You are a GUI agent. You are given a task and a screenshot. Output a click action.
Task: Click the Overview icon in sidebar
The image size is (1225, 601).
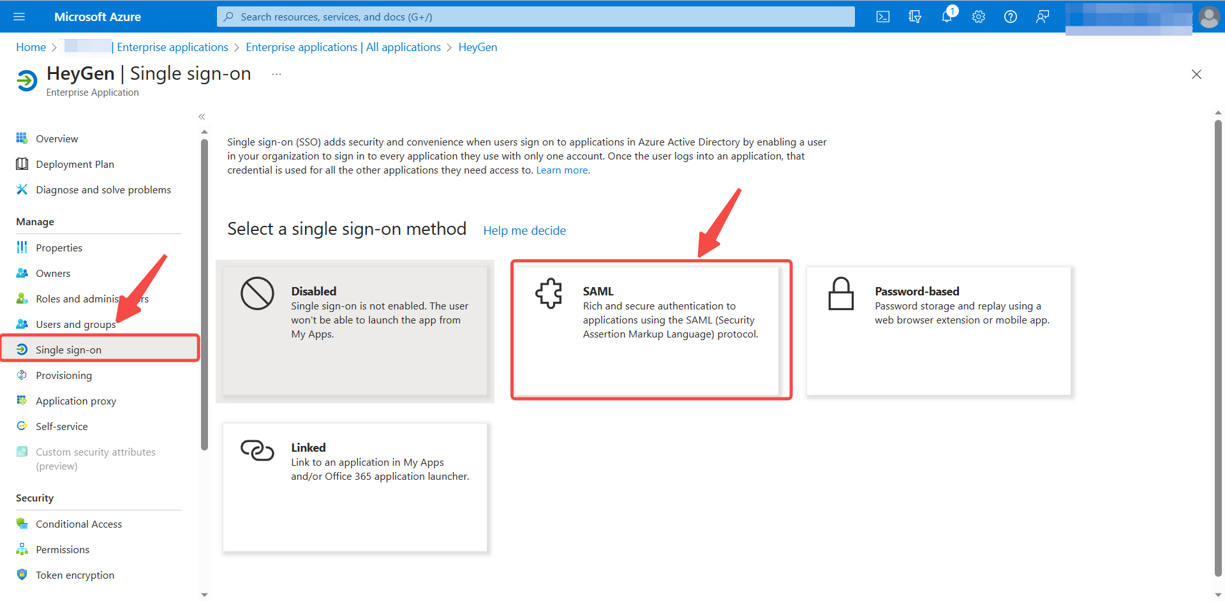[x=22, y=138]
